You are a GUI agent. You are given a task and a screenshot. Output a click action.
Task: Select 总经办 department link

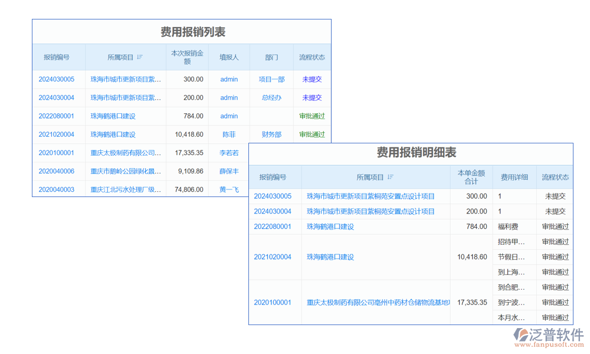click(x=271, y=97)
